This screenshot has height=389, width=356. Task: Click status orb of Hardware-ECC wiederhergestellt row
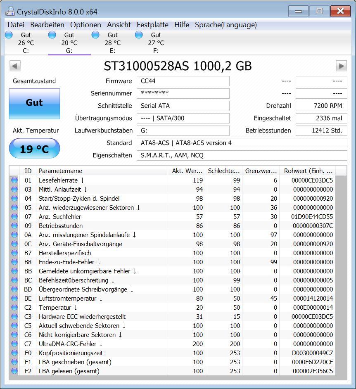click(14, 316)
